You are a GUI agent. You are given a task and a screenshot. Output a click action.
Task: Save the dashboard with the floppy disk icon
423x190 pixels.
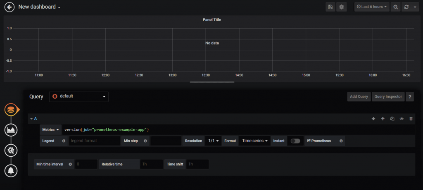pos(330,7)
